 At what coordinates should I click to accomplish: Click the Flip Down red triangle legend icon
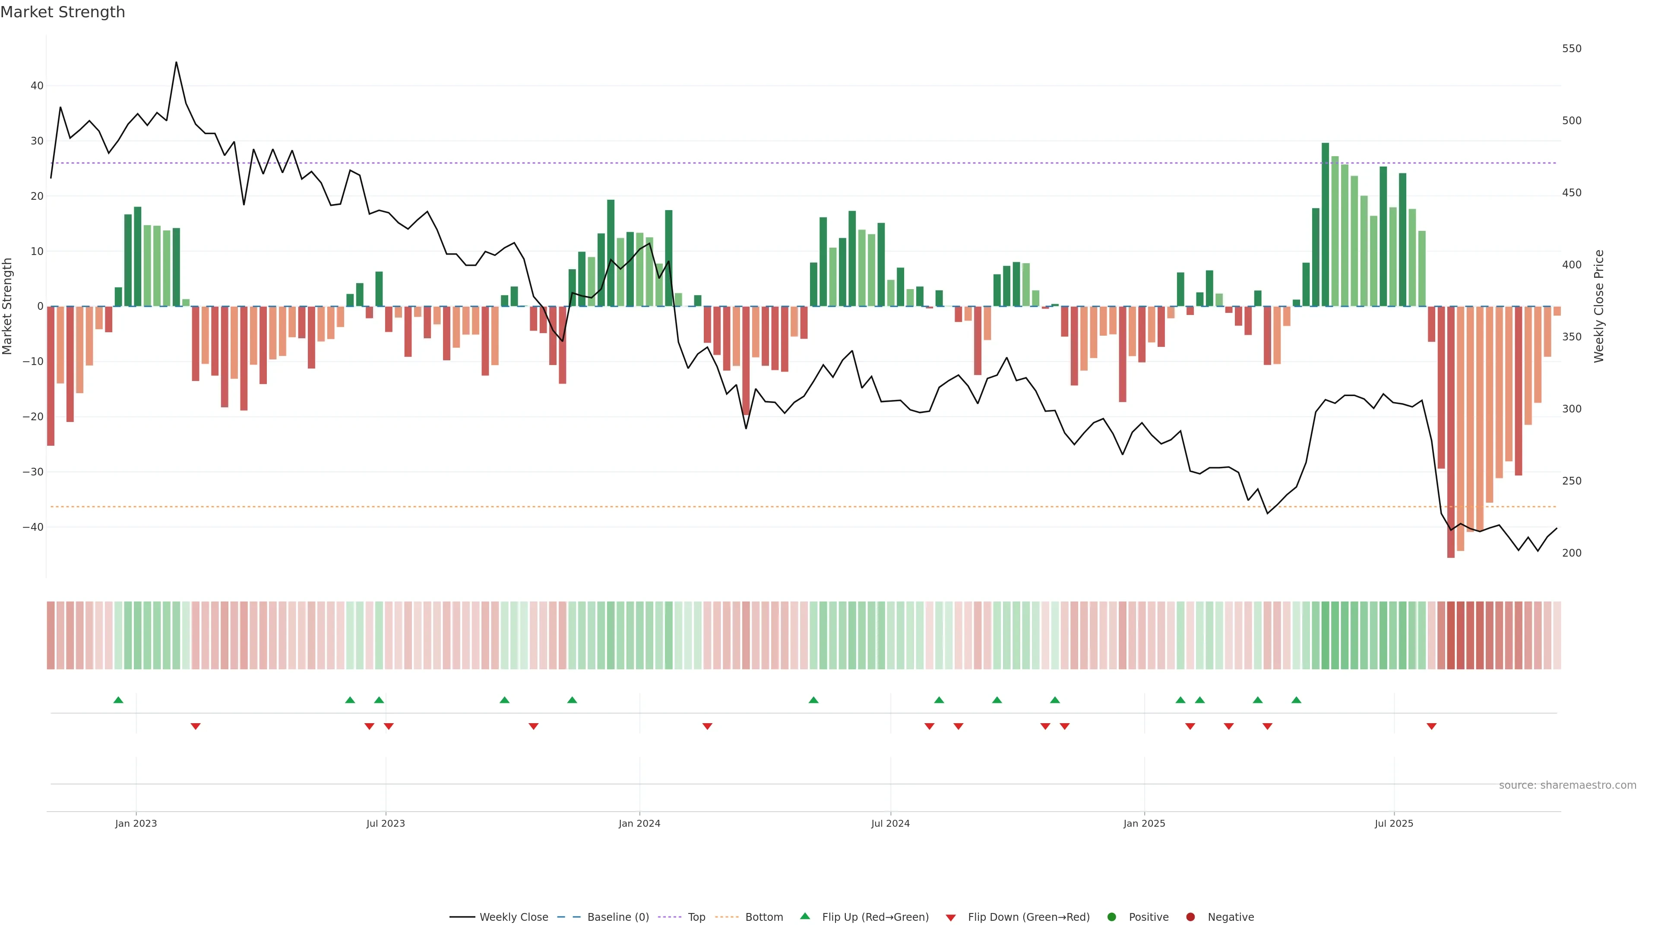[x=951, y=917]
